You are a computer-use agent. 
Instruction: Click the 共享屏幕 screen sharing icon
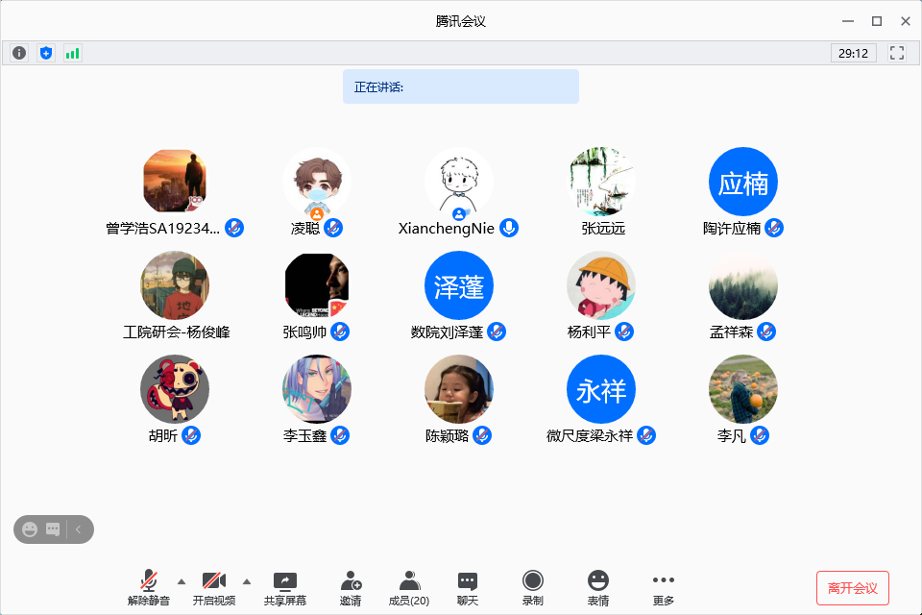[285, 581]
